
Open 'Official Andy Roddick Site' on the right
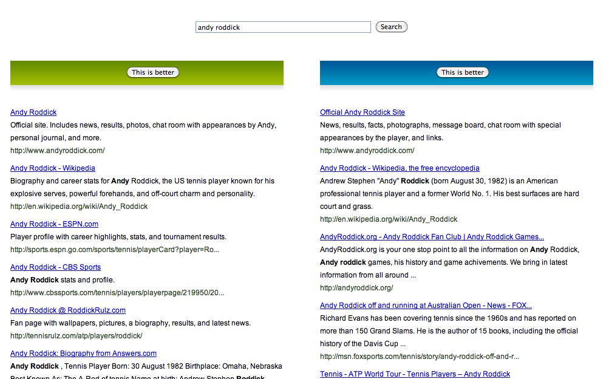[362, 112]
